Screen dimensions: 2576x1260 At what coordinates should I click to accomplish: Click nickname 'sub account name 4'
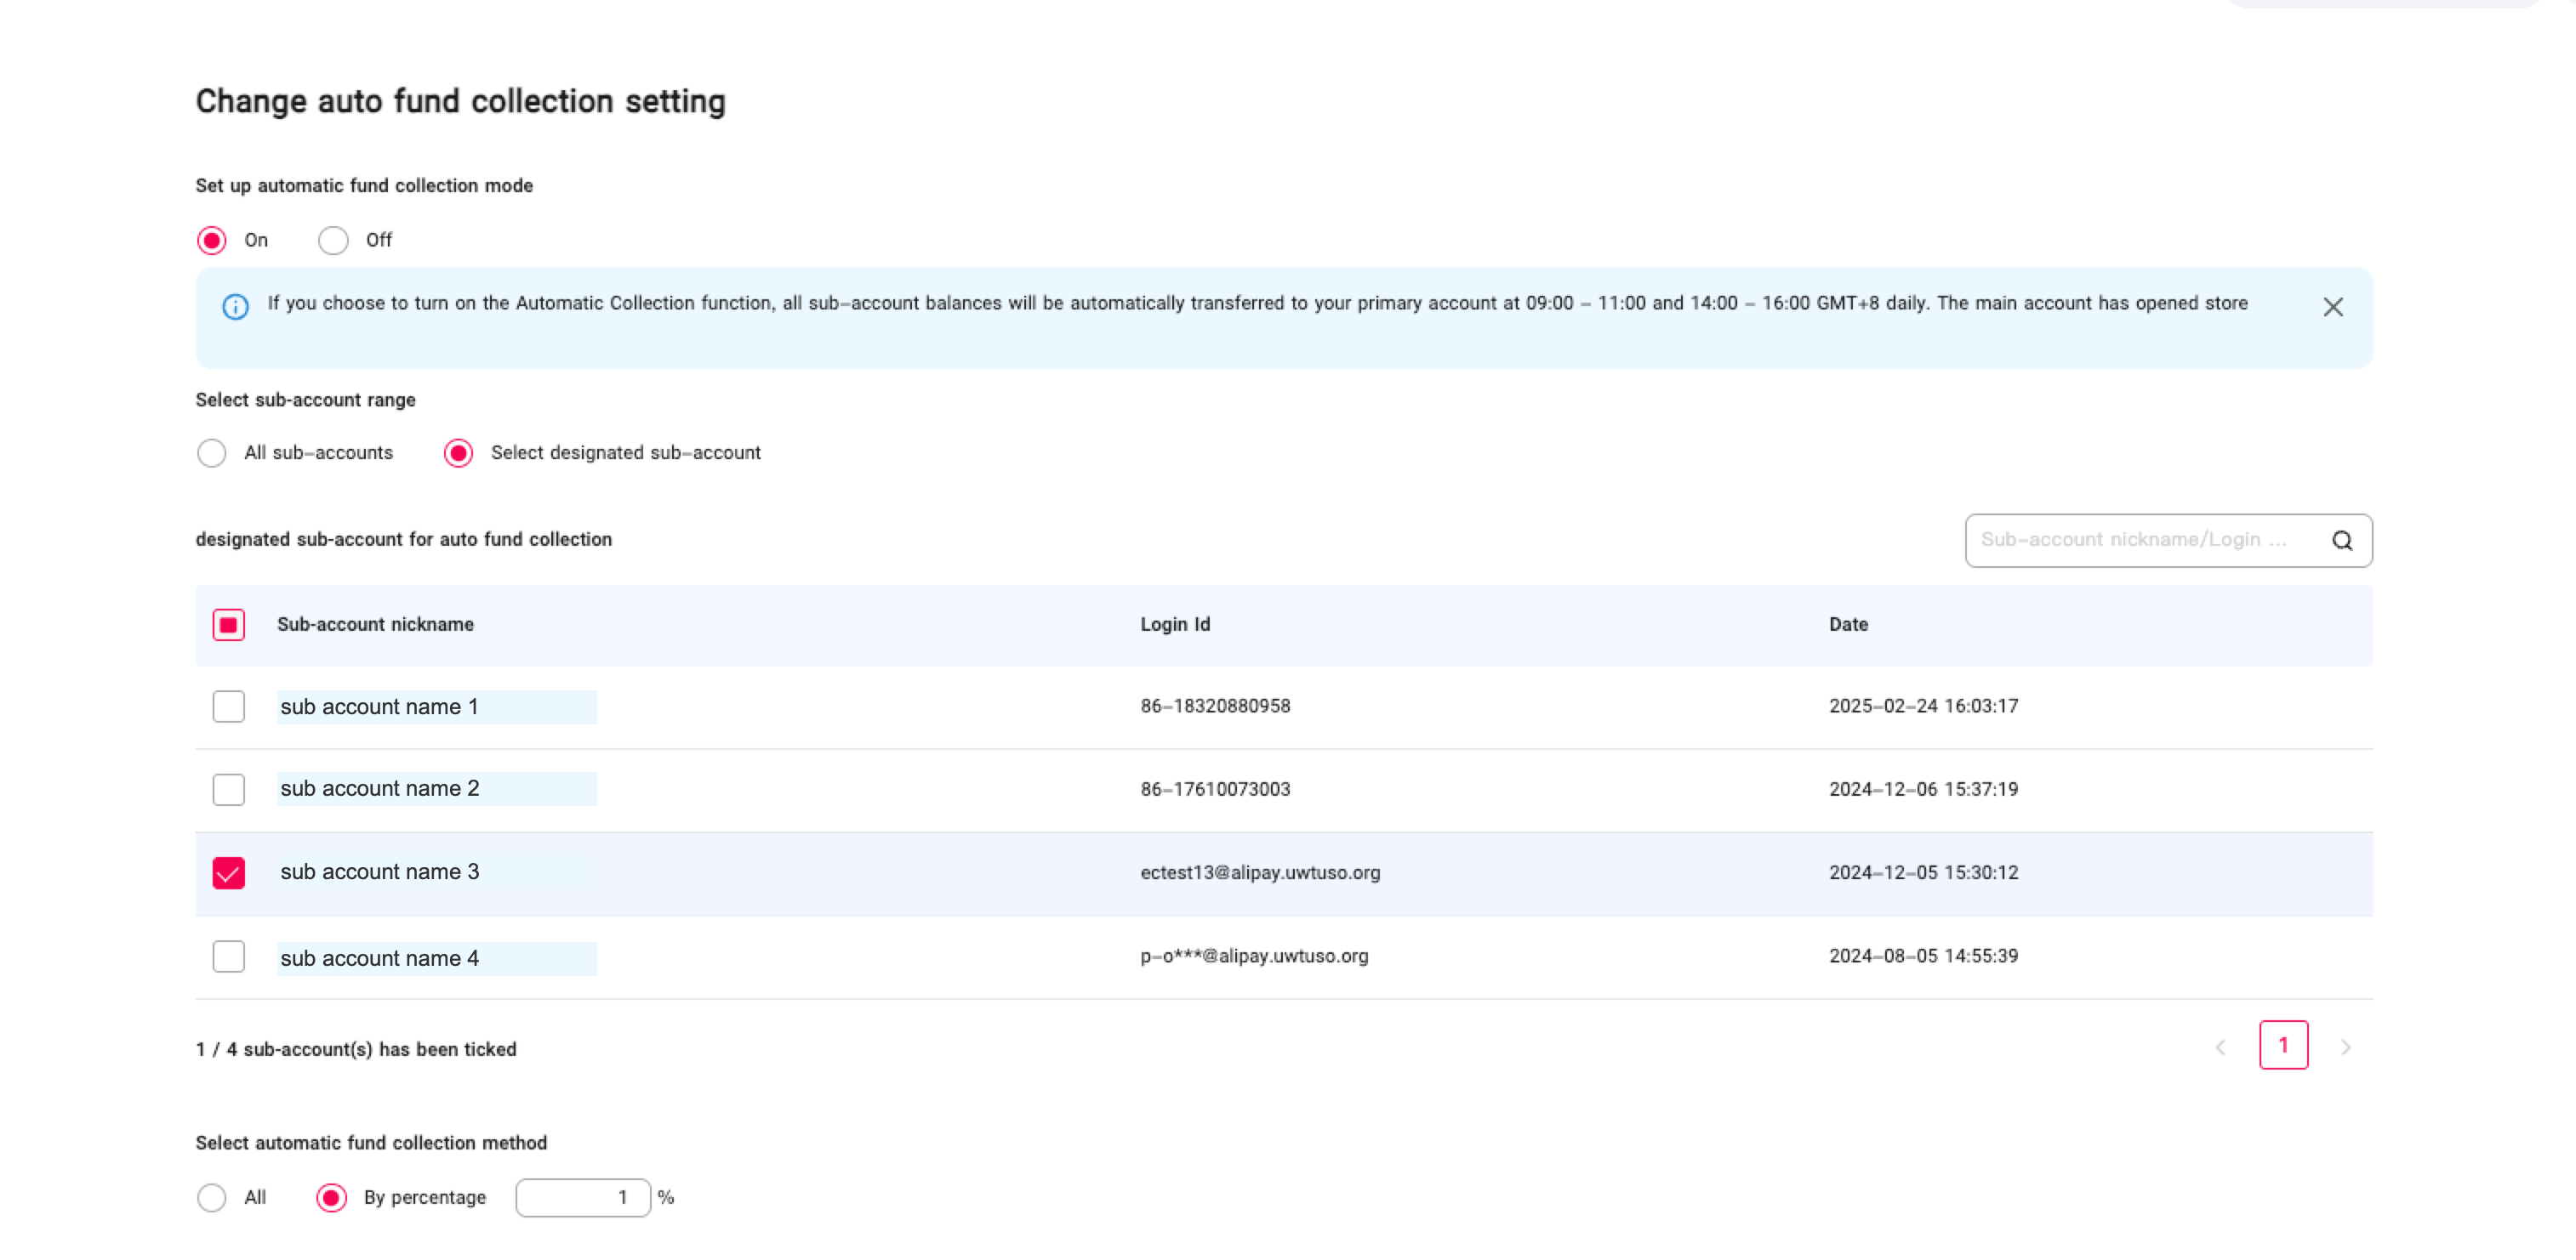380,958
